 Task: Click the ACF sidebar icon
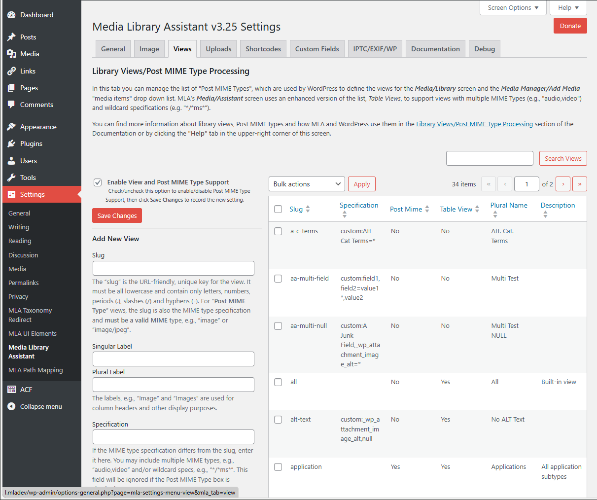tap(12, 389)
